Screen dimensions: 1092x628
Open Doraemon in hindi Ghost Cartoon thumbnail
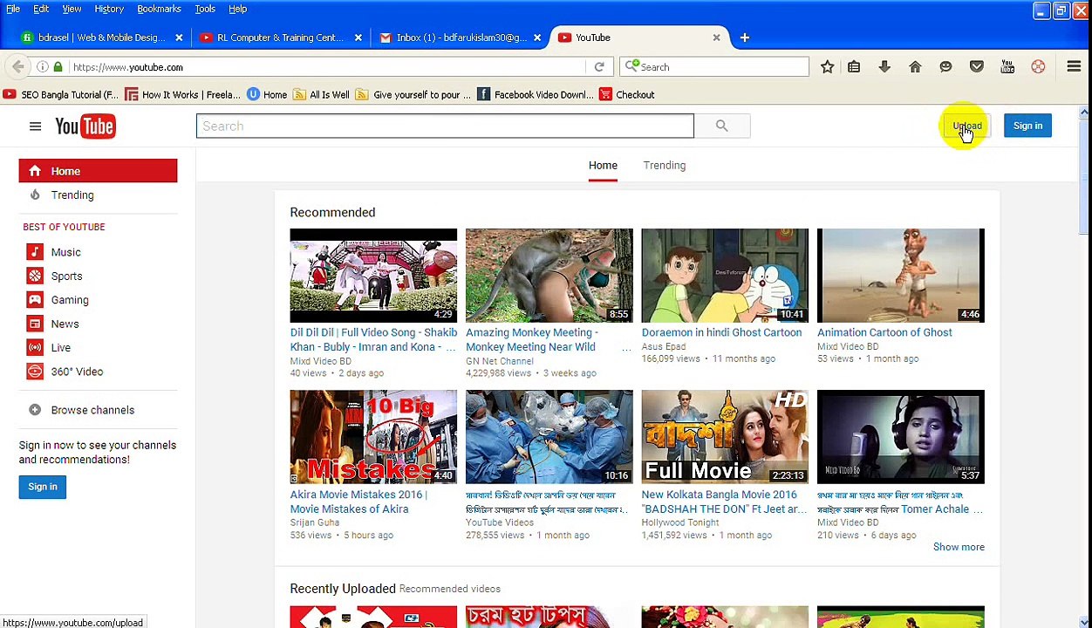tap(725, 276)
